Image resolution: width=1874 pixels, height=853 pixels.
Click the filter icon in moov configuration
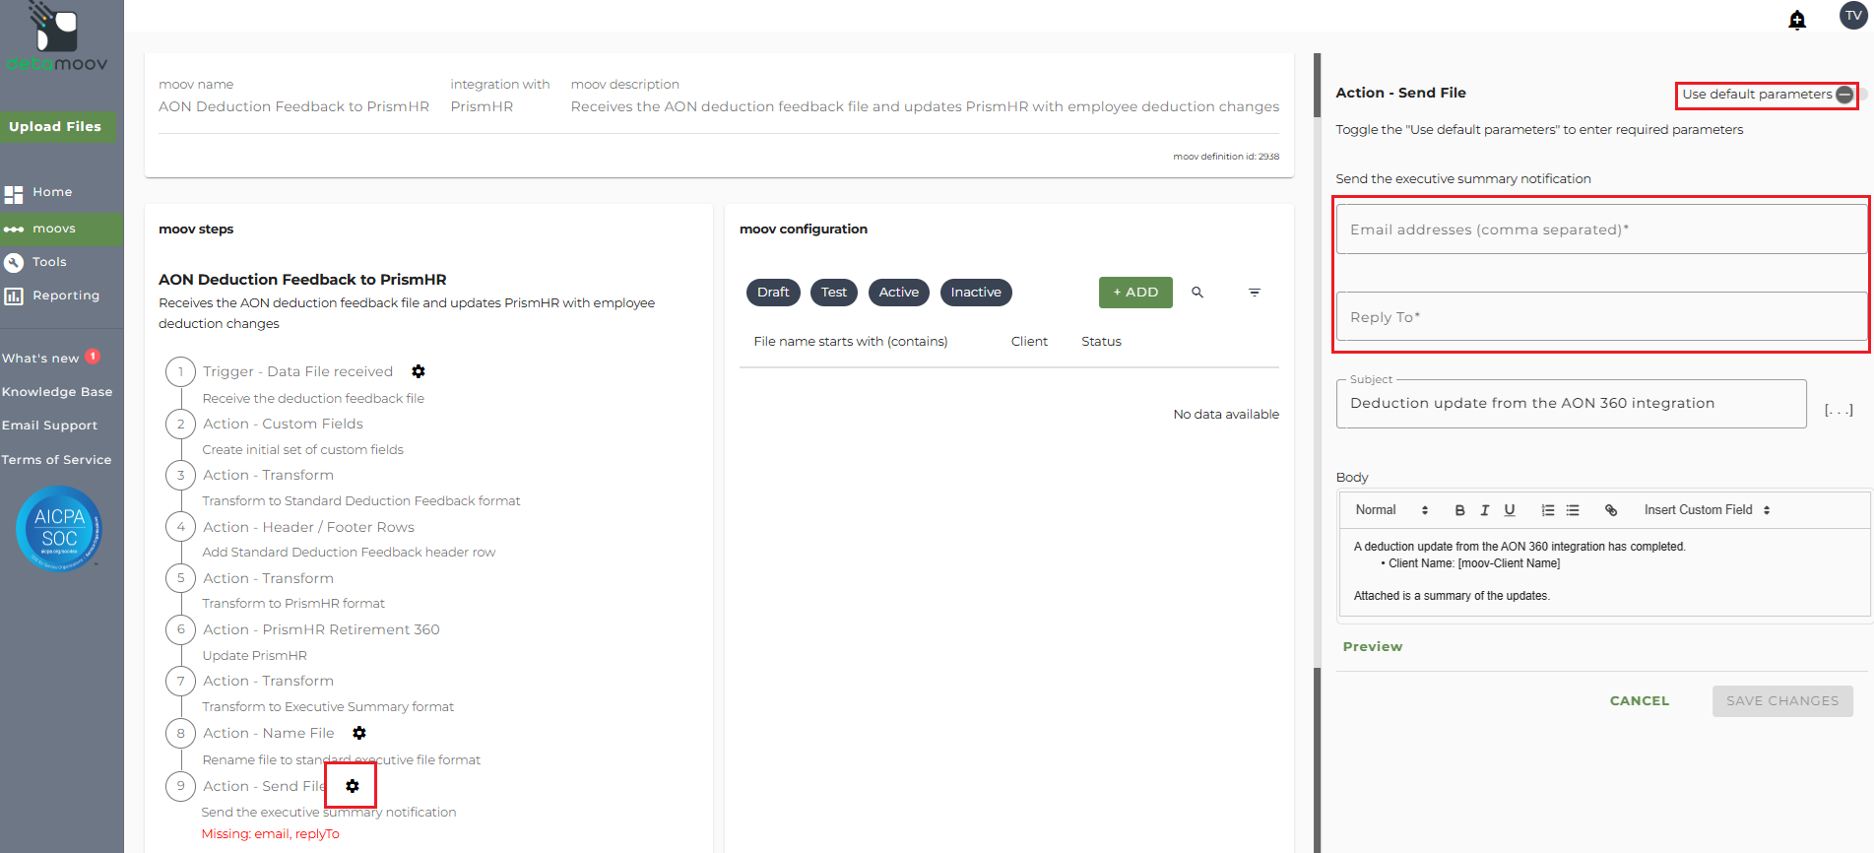1255,293
